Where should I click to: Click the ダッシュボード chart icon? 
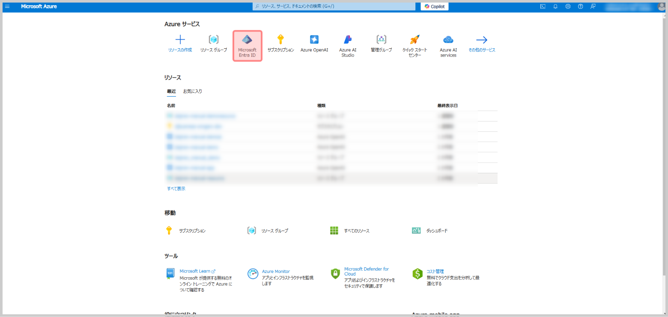[416, 231]
